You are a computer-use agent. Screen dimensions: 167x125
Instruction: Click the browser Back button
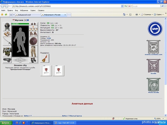click(x=3, y=6)
